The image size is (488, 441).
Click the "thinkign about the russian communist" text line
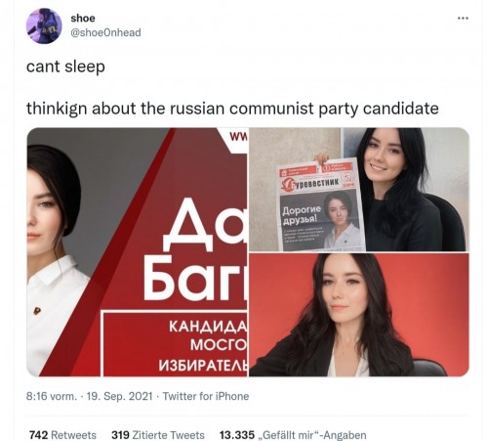click(x=170, y=109)
